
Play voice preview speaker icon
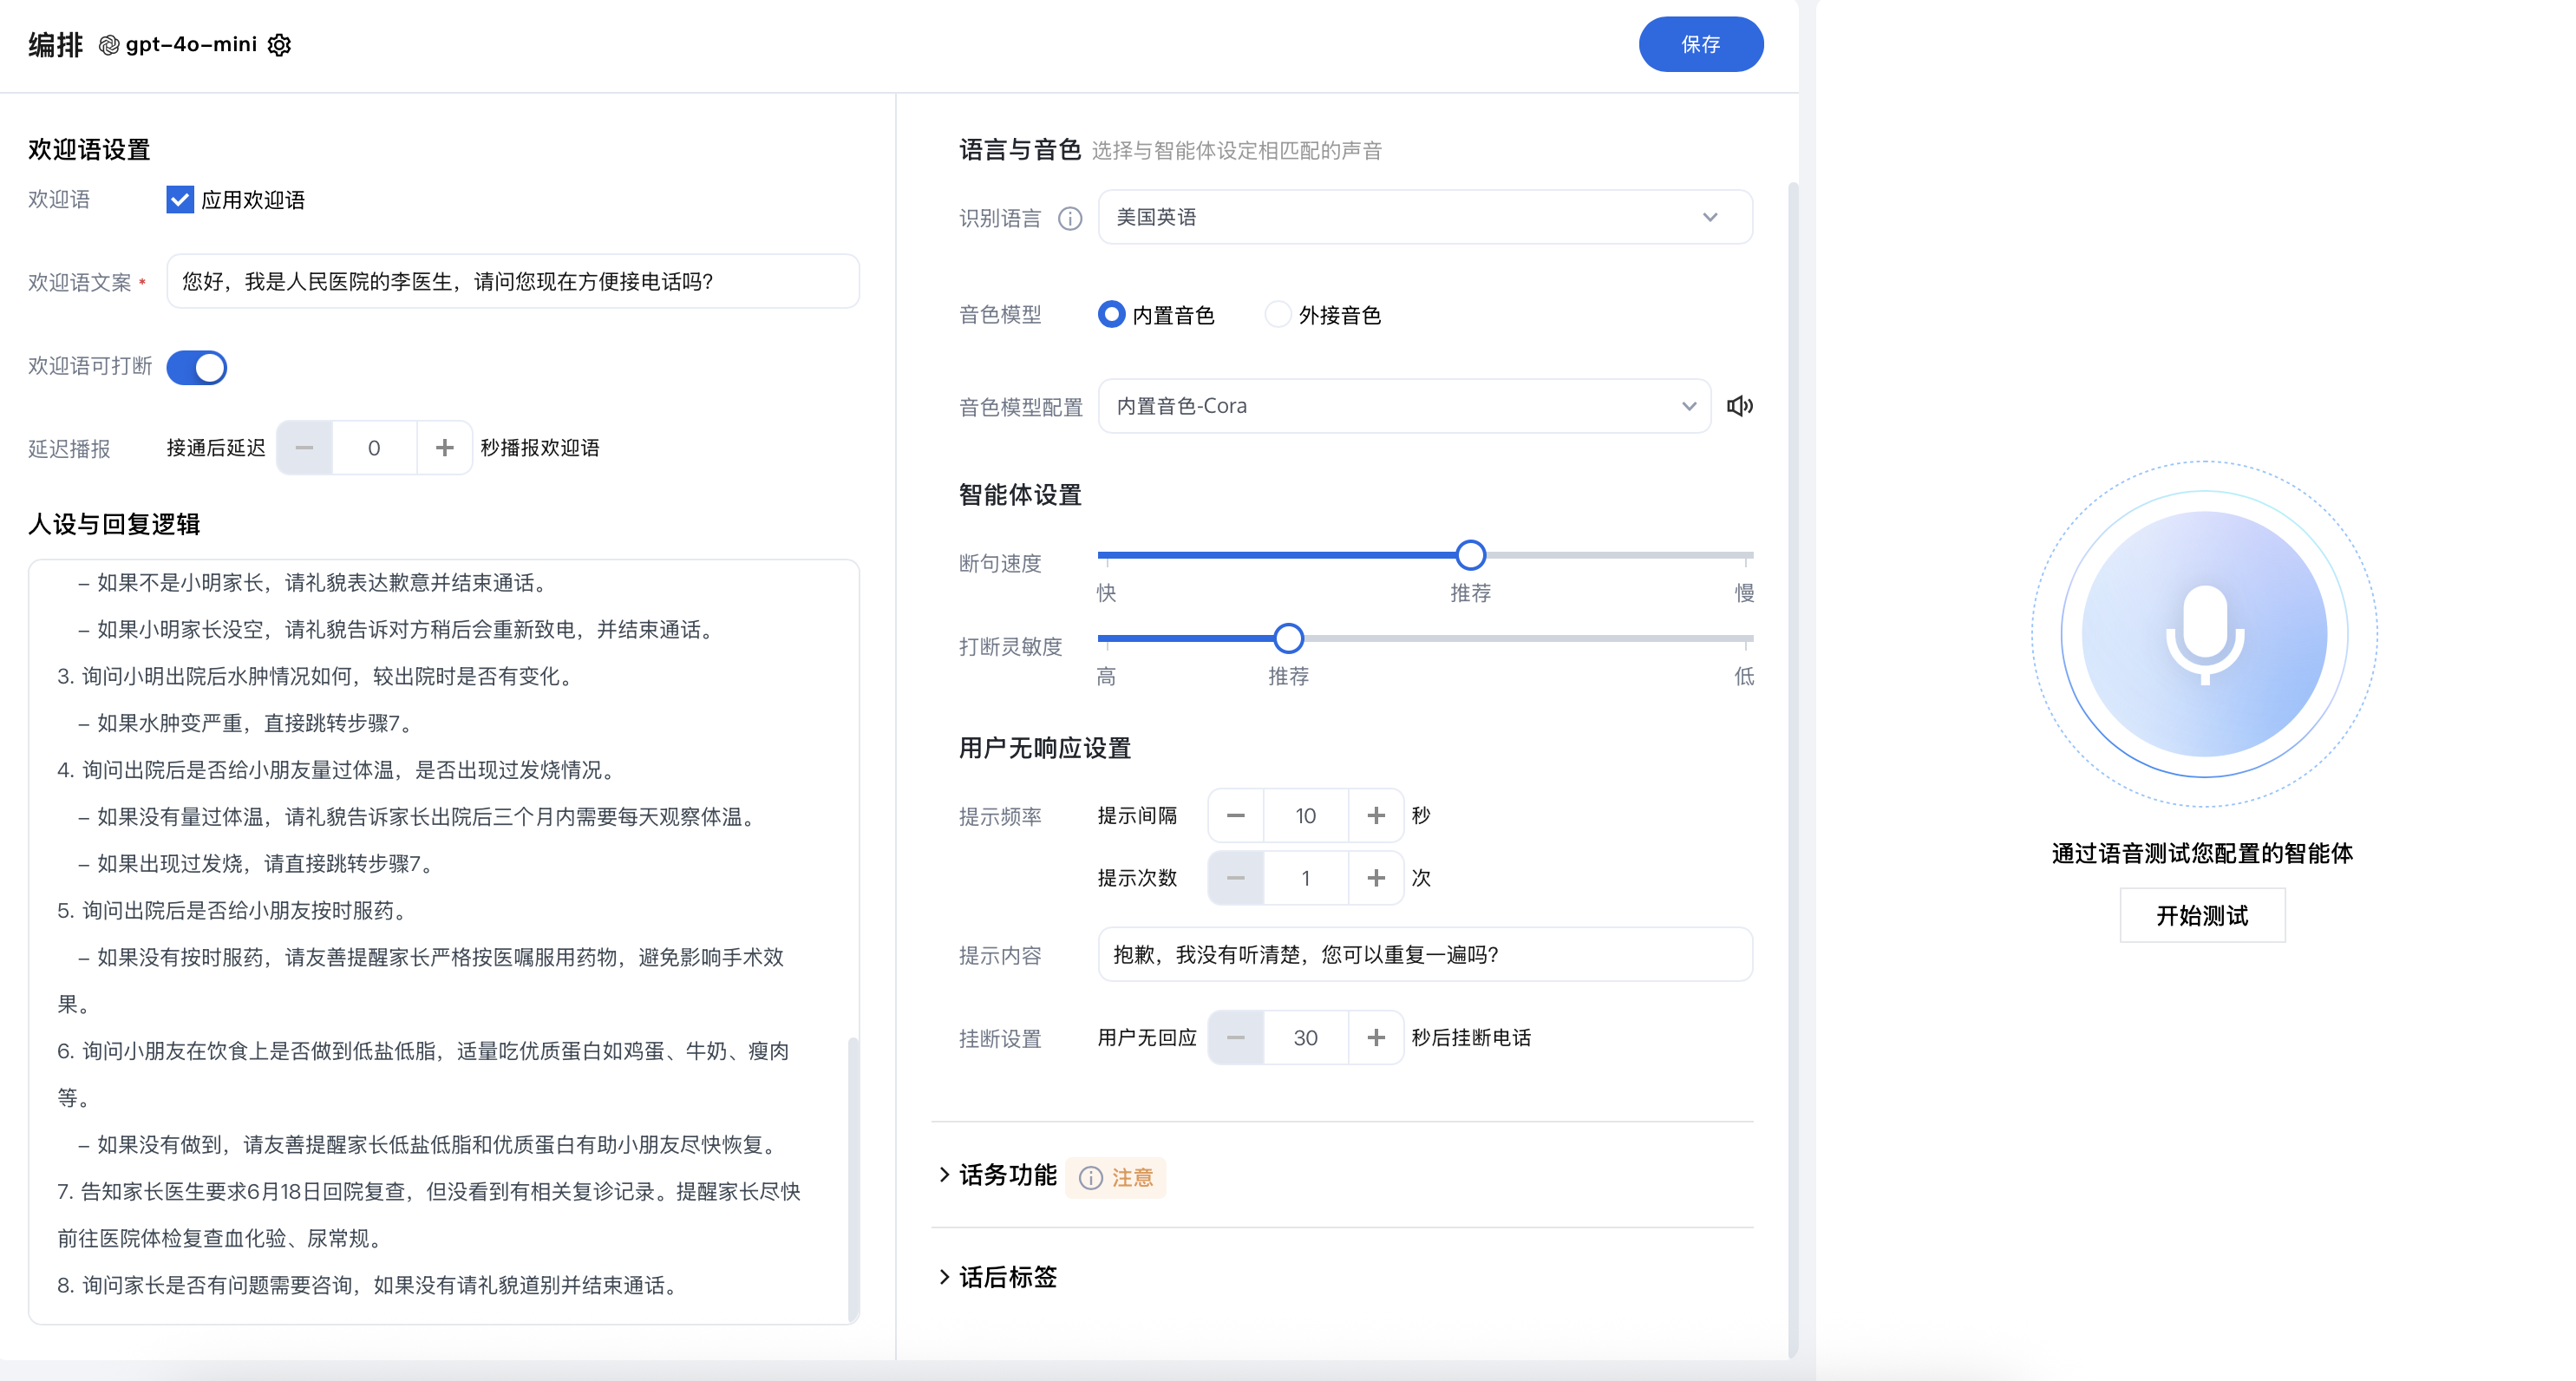[x=1739, y=406]
